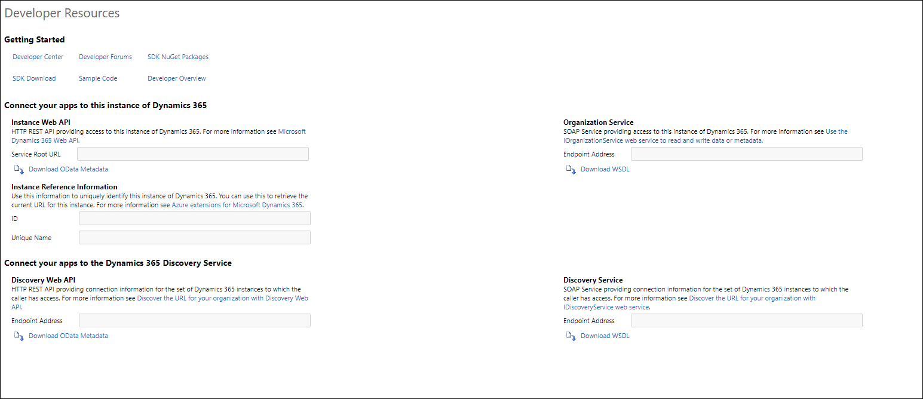Click the Organization Service heading
Screen dimensions: 923x399
599,122
